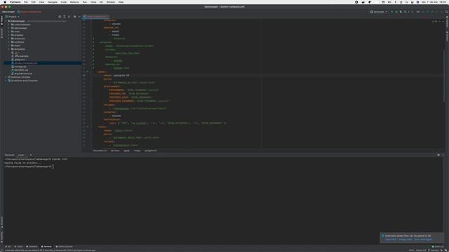Fold the pgsql service block in gutter
The height and width of the screenshot is (252, 449).
[88, 71]
